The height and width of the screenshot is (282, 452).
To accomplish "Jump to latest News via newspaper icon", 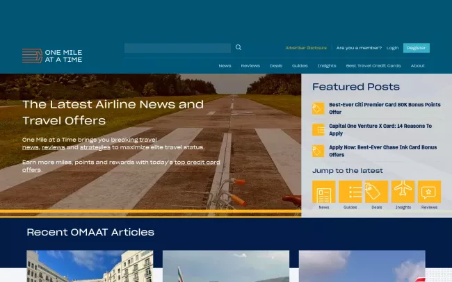I will [x=324, y=192].
